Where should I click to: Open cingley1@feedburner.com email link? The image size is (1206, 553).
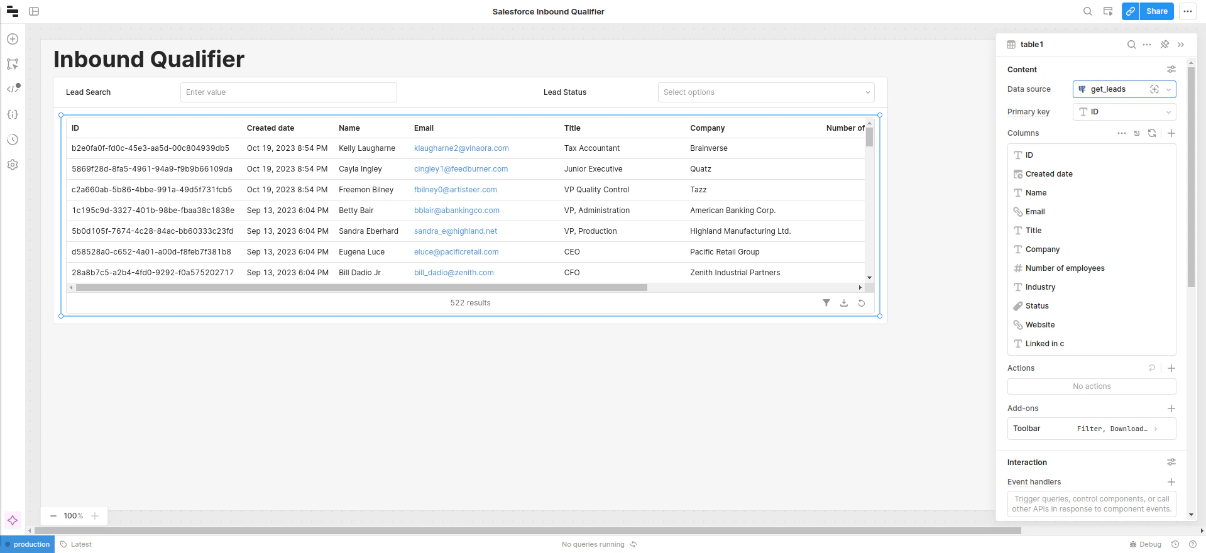(x=461, y=169)
